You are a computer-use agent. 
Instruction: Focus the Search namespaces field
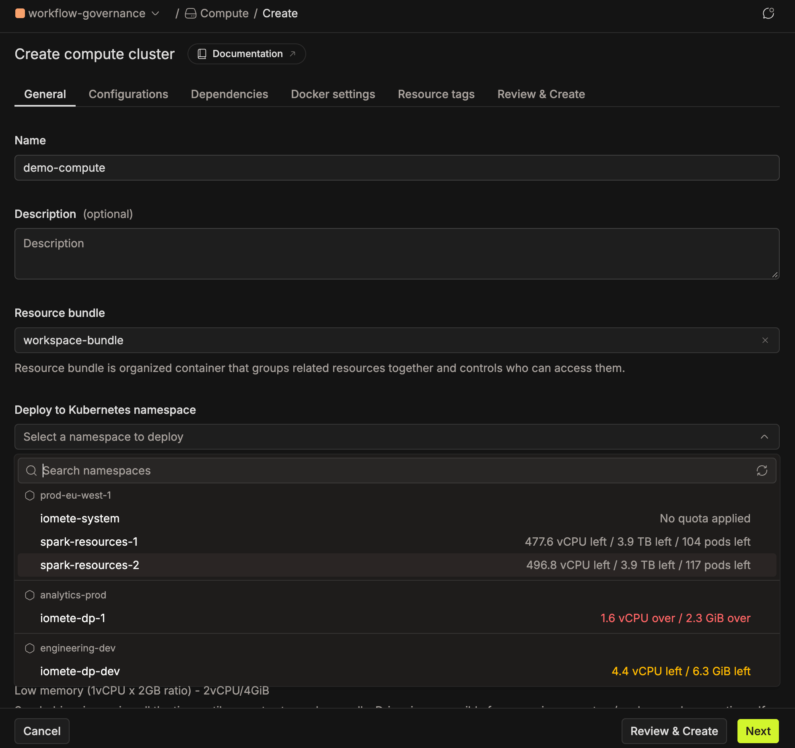397,471
